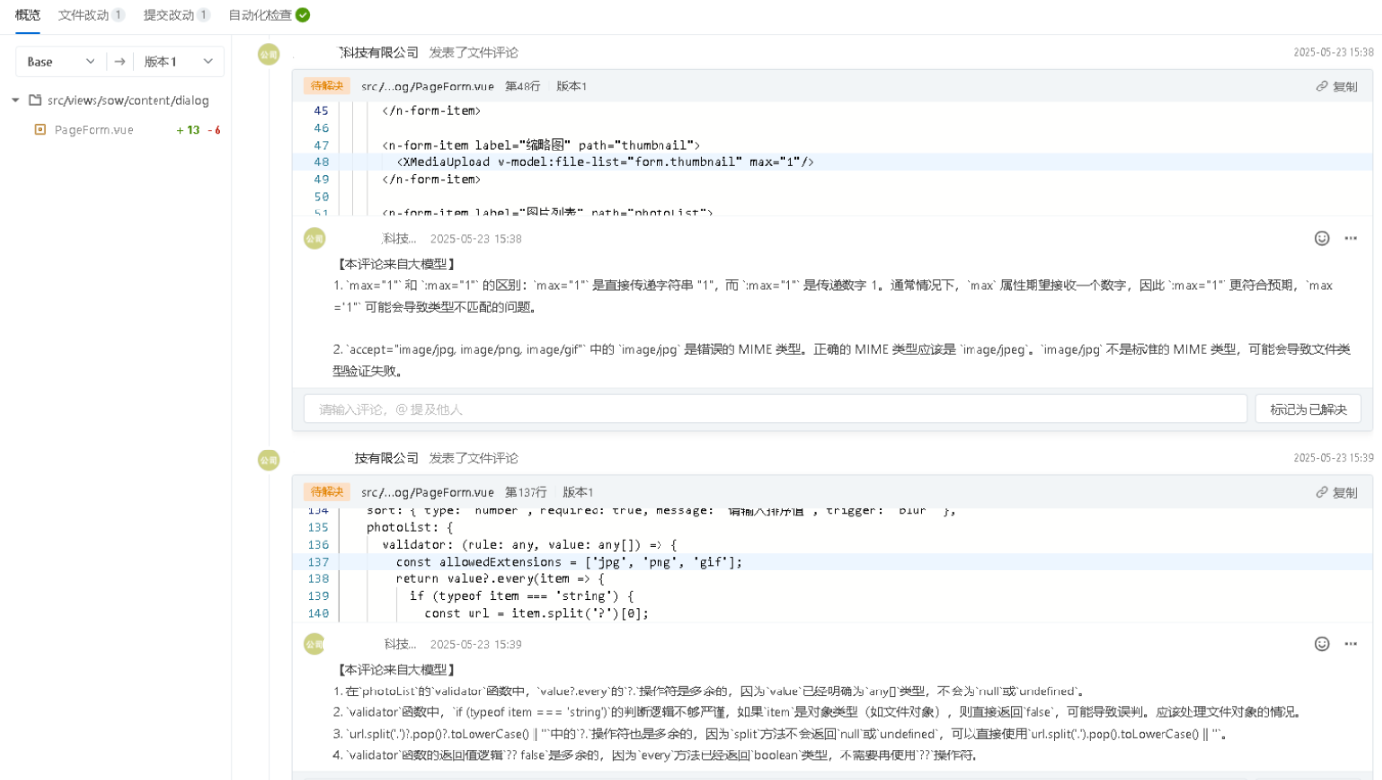Click the PageForm.vue modified file icon
Image resolution: width=1382 pixels, height=780 pixels.
click(40, 130)
